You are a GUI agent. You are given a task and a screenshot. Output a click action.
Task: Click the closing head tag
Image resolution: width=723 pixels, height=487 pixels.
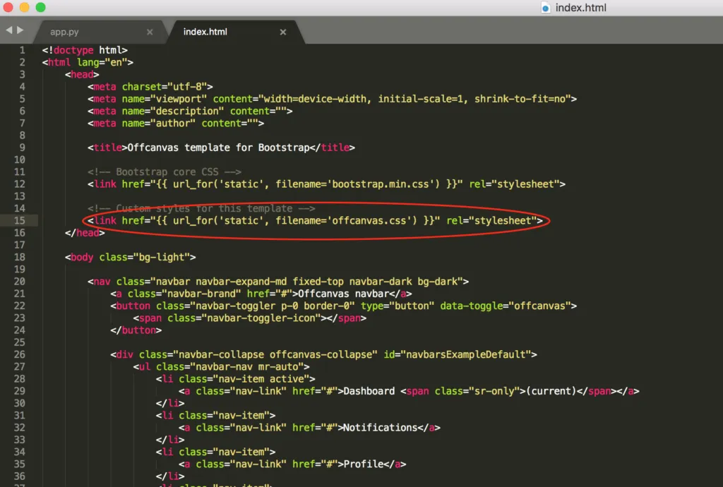pos(85,233)
